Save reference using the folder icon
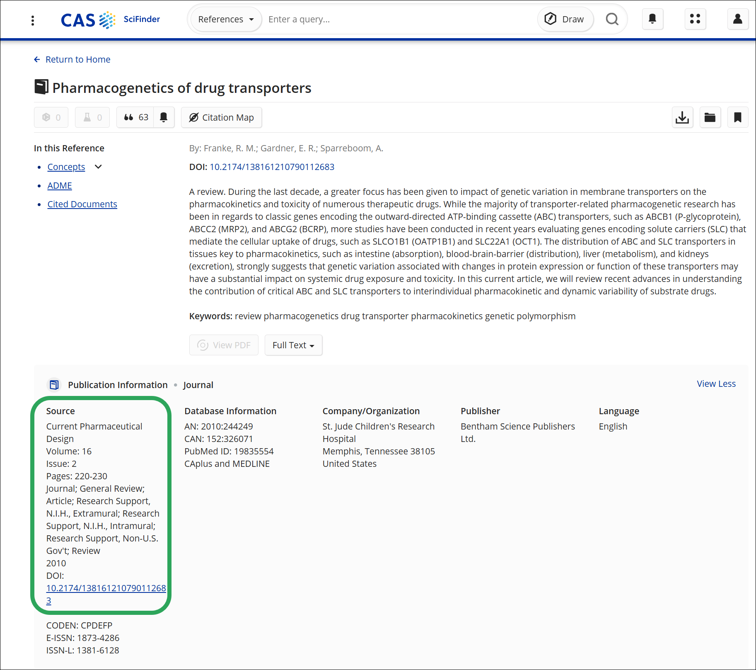Image resolution: width=756 pixels, height=670 pixels. click(710, 118)
